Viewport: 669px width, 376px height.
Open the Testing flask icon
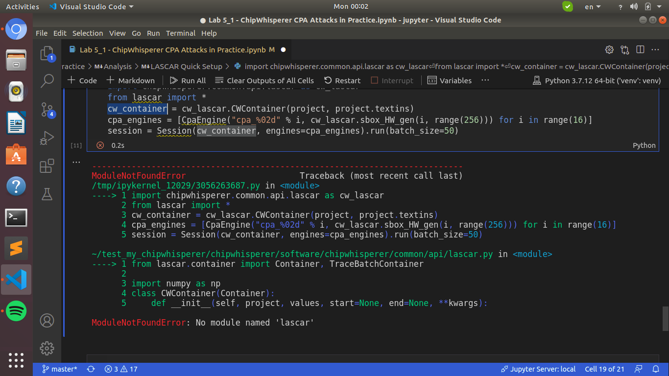[47, 194]
